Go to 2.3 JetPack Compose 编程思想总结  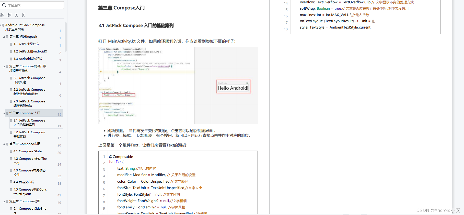pyautogui.click(x=29, y=103)
